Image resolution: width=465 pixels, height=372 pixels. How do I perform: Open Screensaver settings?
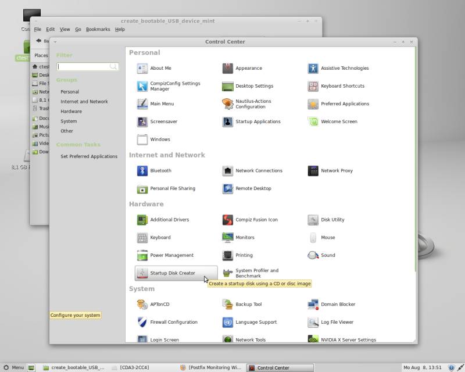(157, 121)
